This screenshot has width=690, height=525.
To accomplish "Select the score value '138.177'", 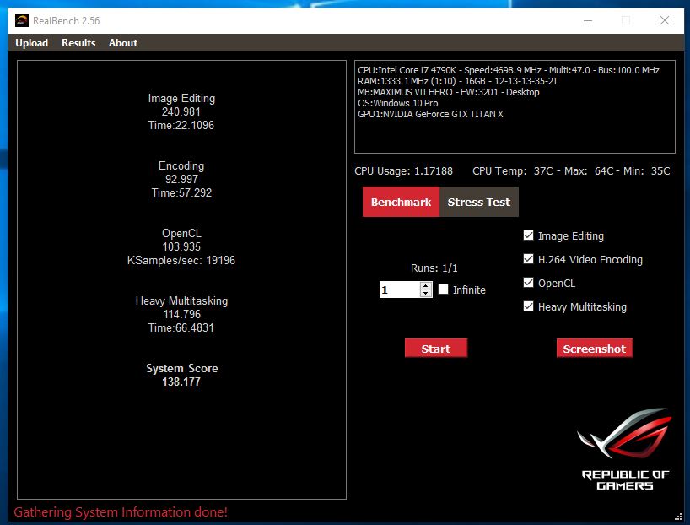I will click(x=181, y=382).
